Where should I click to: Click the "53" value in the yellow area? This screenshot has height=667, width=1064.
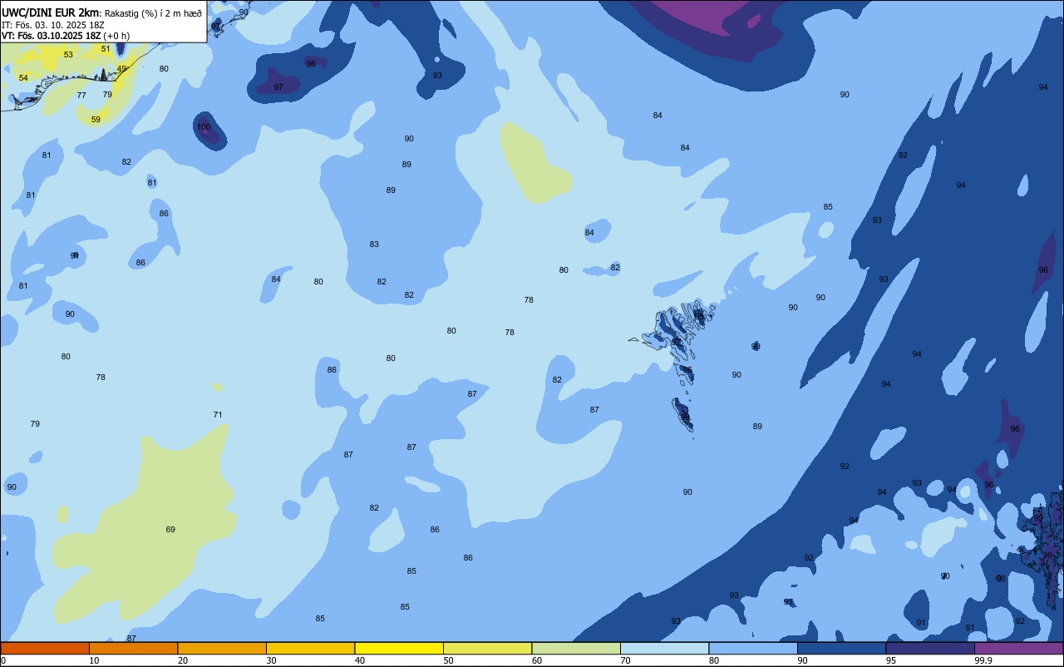[x=68, y=55]
